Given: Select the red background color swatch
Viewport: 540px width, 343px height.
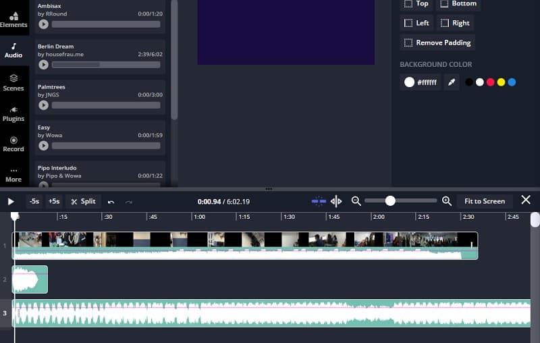Looking at the screenshot, I should click(490, 82).
